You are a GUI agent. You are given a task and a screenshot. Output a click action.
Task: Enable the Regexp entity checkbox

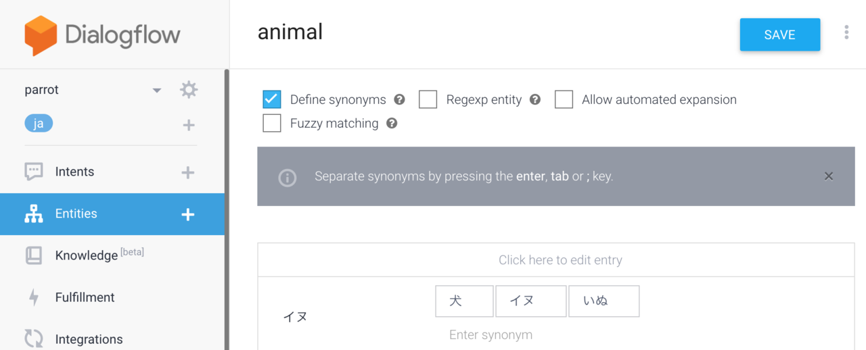tap(428, 99)
